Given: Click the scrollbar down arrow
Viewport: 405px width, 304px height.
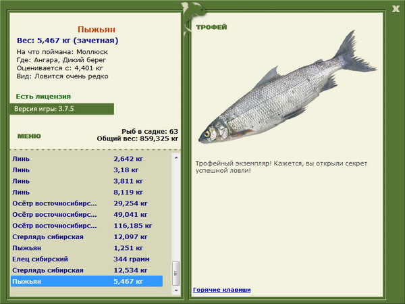Looking at the screenshot, I should [176, 290].
